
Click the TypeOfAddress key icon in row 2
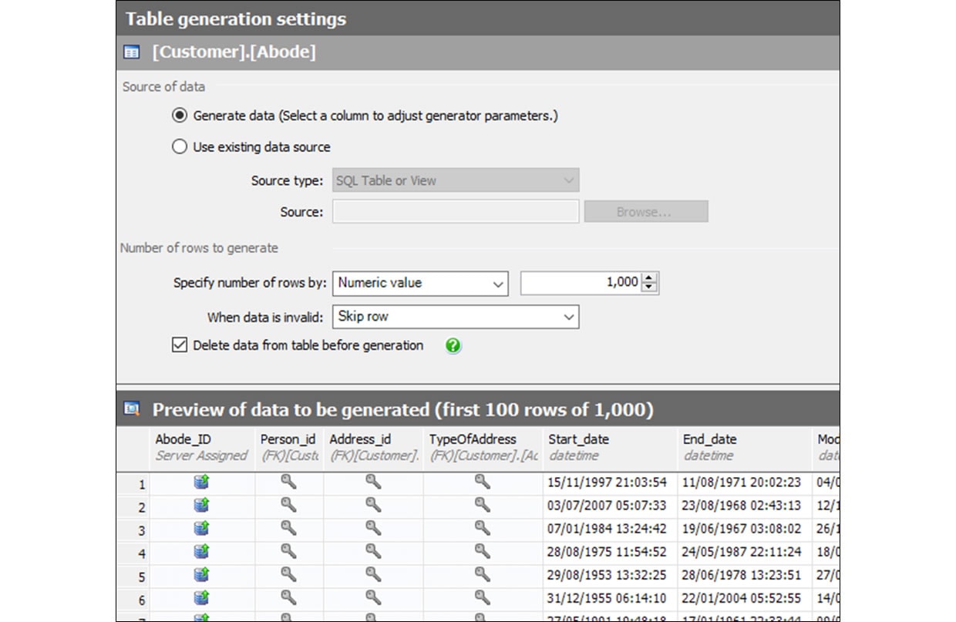point(483,506)
